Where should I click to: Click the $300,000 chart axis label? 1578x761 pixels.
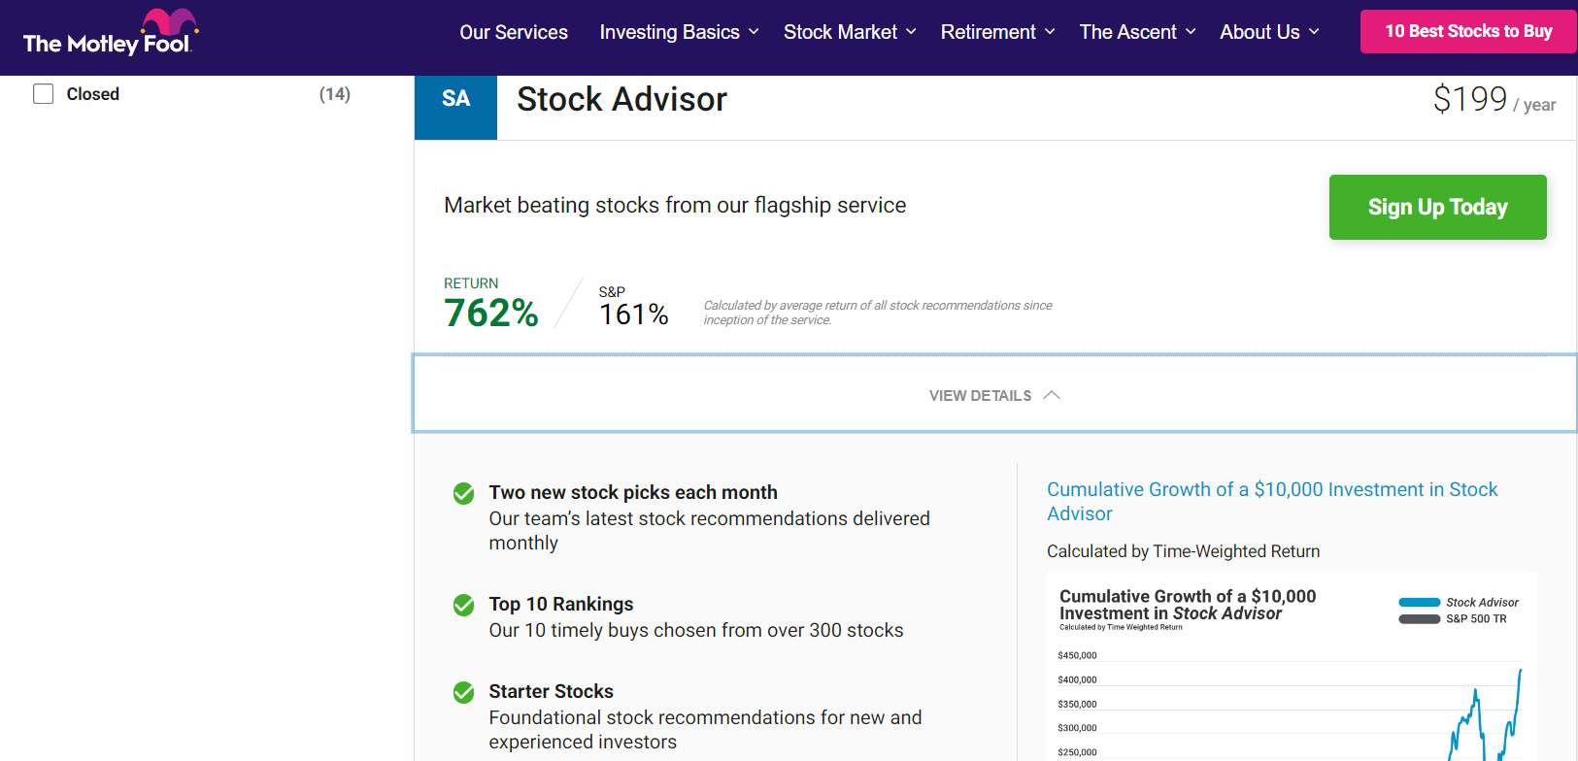pos(1077,728)
